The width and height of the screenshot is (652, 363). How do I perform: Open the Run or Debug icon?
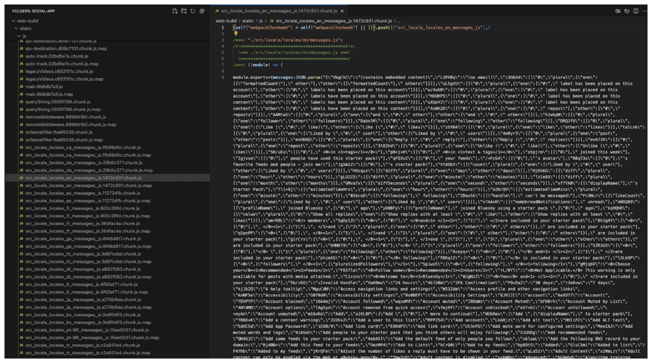click(627, 11)
